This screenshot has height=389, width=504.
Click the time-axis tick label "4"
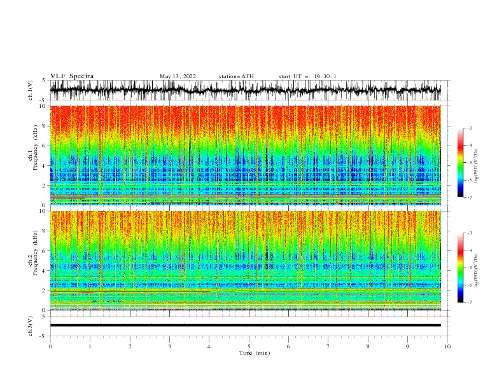(209, 346)
